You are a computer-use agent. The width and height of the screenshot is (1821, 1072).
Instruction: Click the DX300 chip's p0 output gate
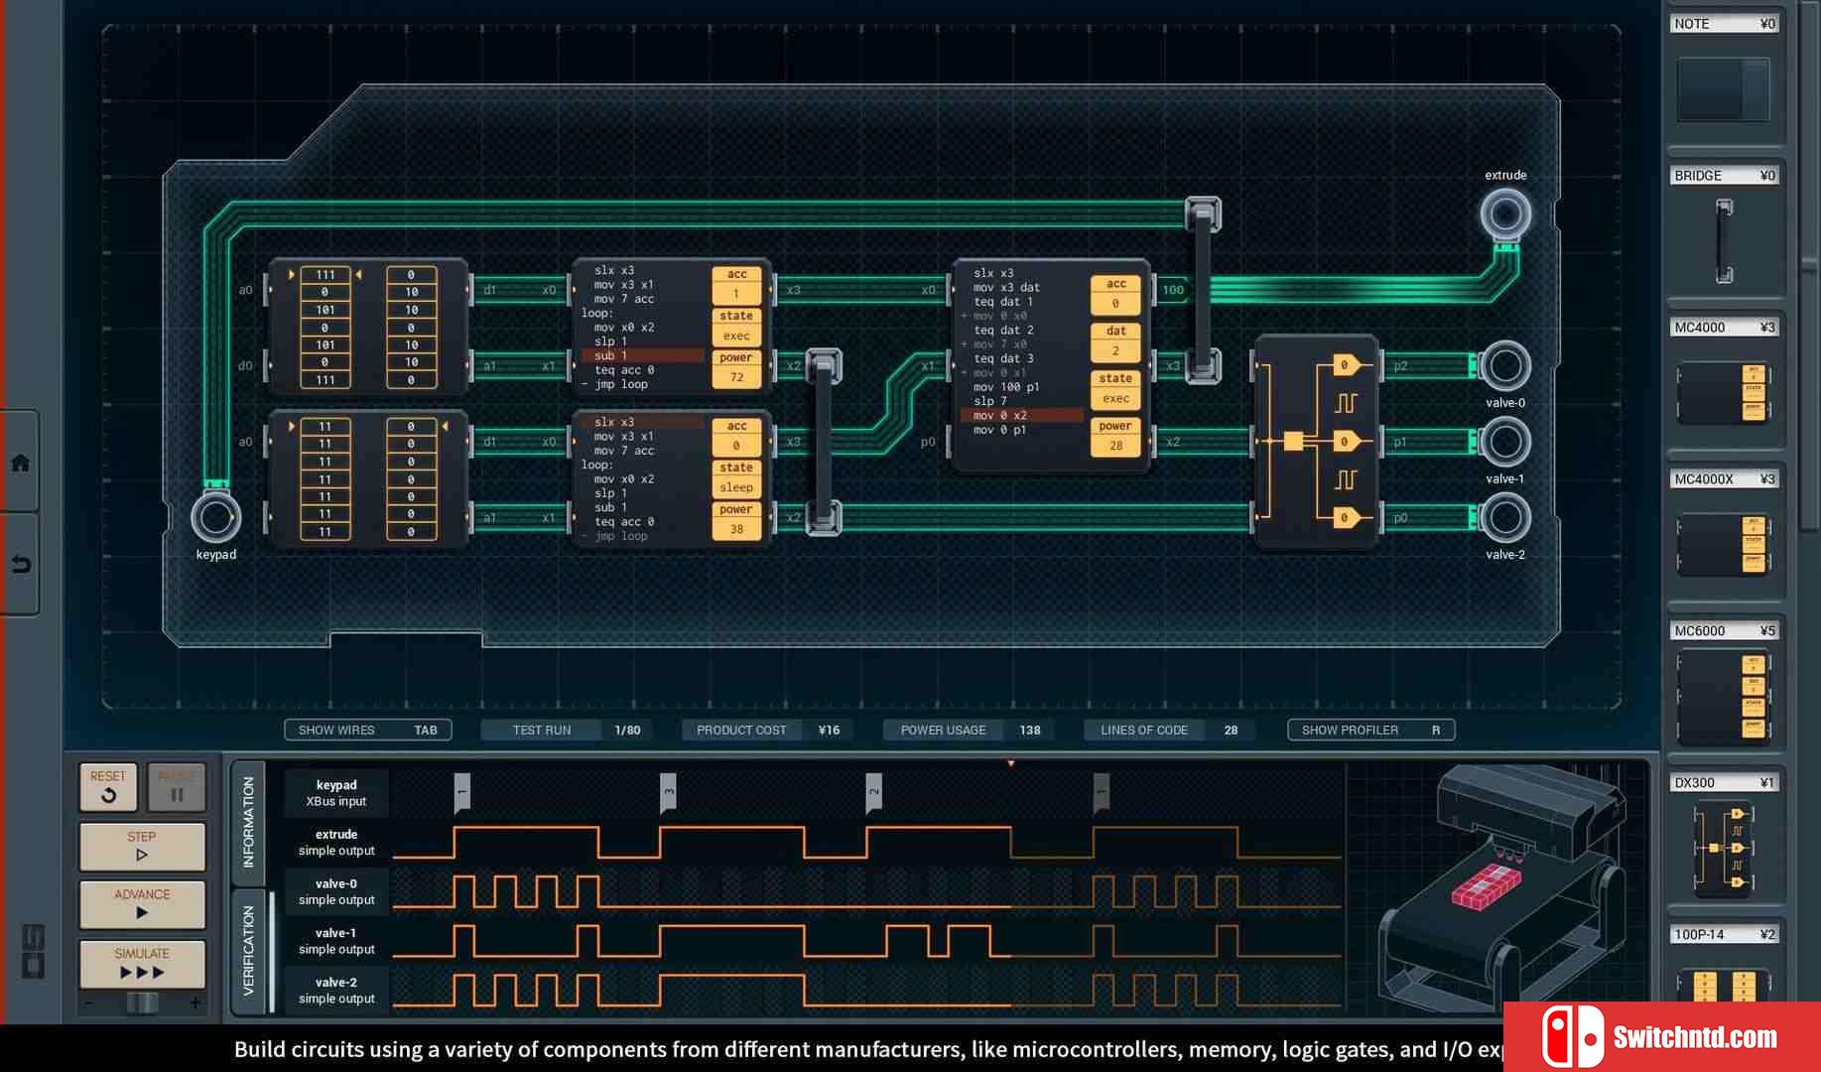[x=1347, y=517]
